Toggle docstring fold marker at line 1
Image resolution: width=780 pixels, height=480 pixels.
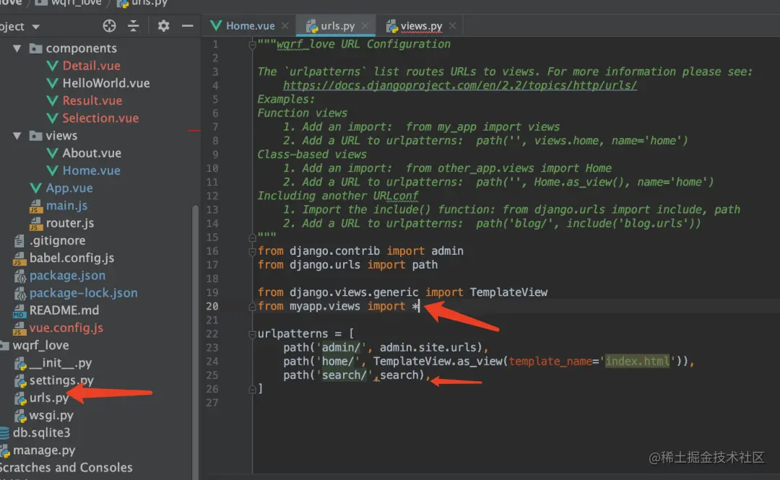(x=252, y=45)
